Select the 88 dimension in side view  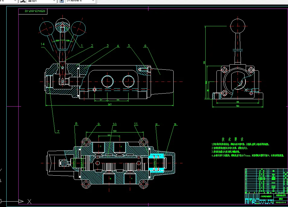(x=238, y=102)
